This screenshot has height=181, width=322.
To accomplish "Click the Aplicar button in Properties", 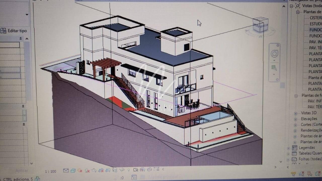I will (x=22, y=170).
